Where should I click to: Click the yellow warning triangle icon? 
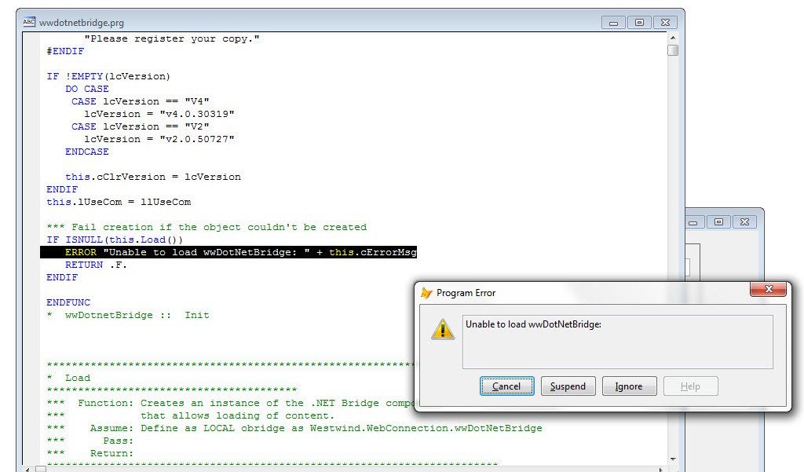(x=443, y=329)
